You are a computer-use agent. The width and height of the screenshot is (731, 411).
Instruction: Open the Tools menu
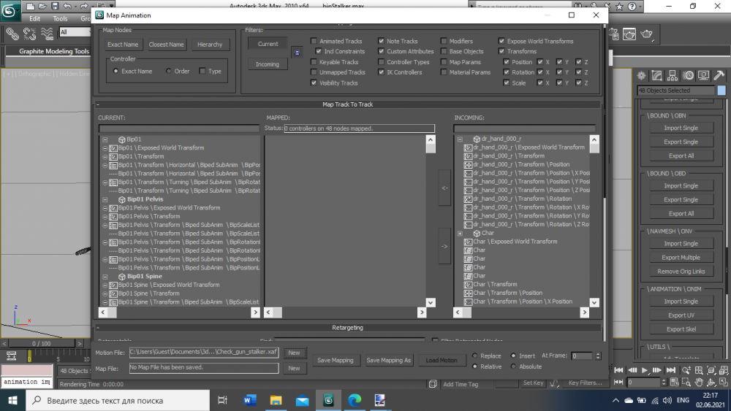click(x=60, y=19)
